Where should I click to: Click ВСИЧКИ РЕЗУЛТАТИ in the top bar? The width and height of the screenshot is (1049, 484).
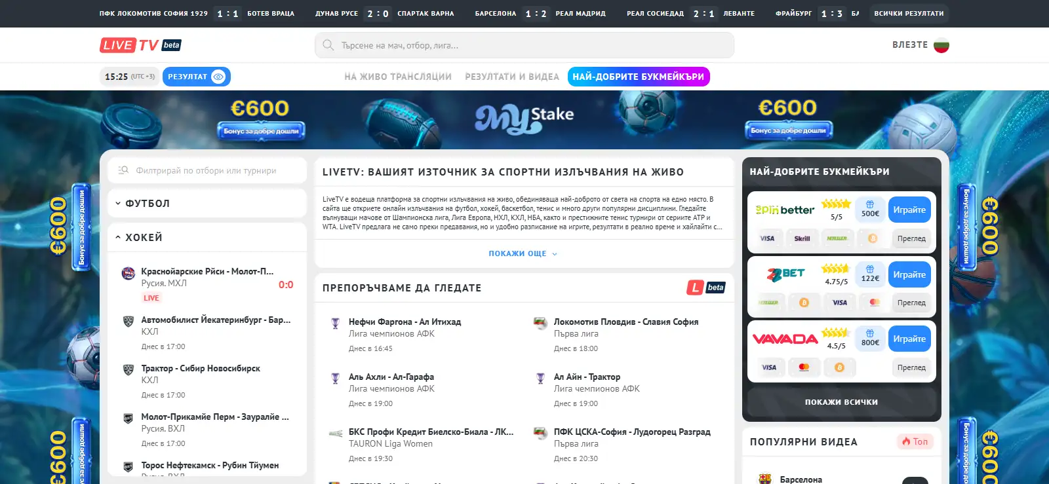[909, 13]
